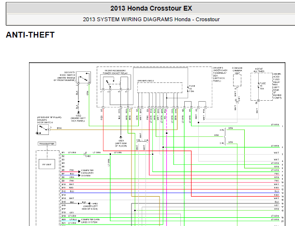The image size is (295, 226).
Task: Click the '2013 SYSTEM WIRING DIAGRAMS Honda - Crosstour' subtitle
Action: [151, 19]
